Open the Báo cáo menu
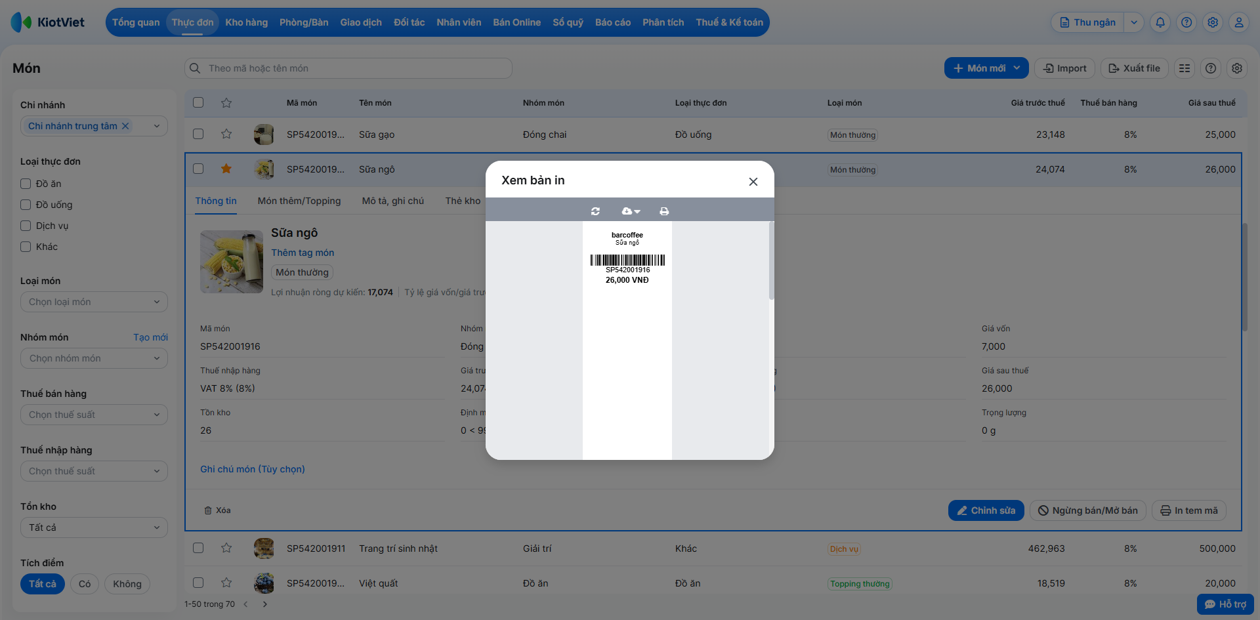 (x=613, y=22)
